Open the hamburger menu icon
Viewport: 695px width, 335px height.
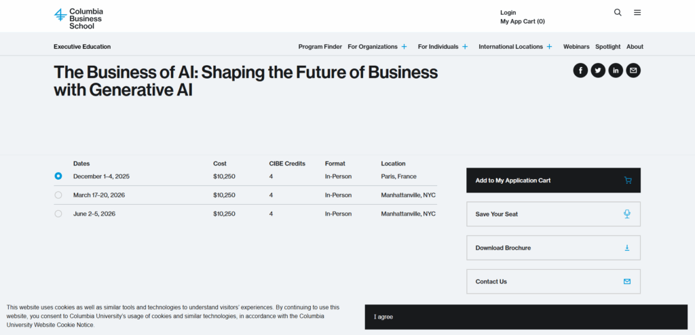[637, 12]
